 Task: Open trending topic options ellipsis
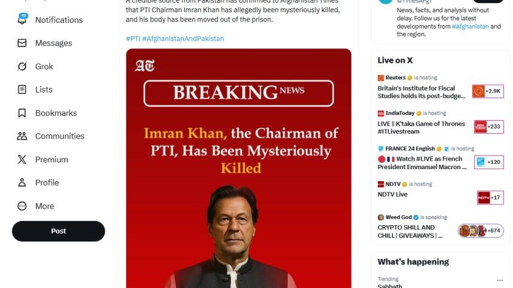[x=500, y=280]
